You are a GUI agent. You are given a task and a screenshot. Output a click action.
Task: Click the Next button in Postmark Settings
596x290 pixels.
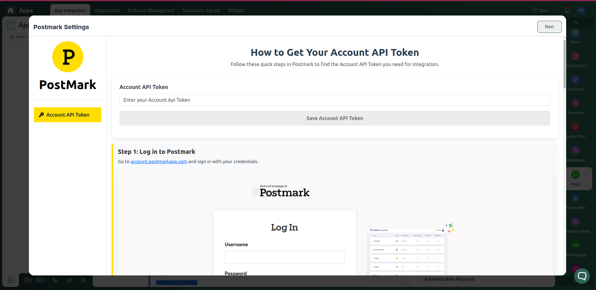(549, 27)
